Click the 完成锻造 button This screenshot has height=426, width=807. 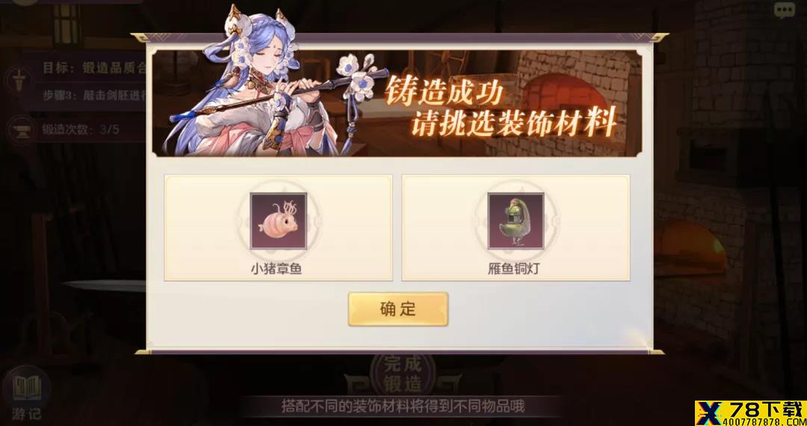pos(403,374)
